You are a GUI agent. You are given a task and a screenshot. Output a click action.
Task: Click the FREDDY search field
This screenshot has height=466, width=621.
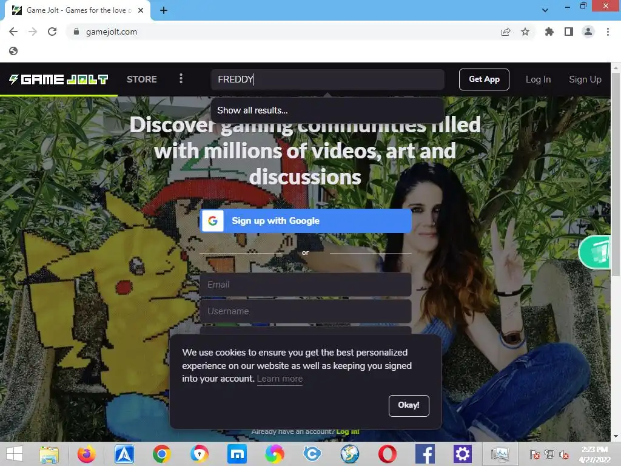(327, 79)
